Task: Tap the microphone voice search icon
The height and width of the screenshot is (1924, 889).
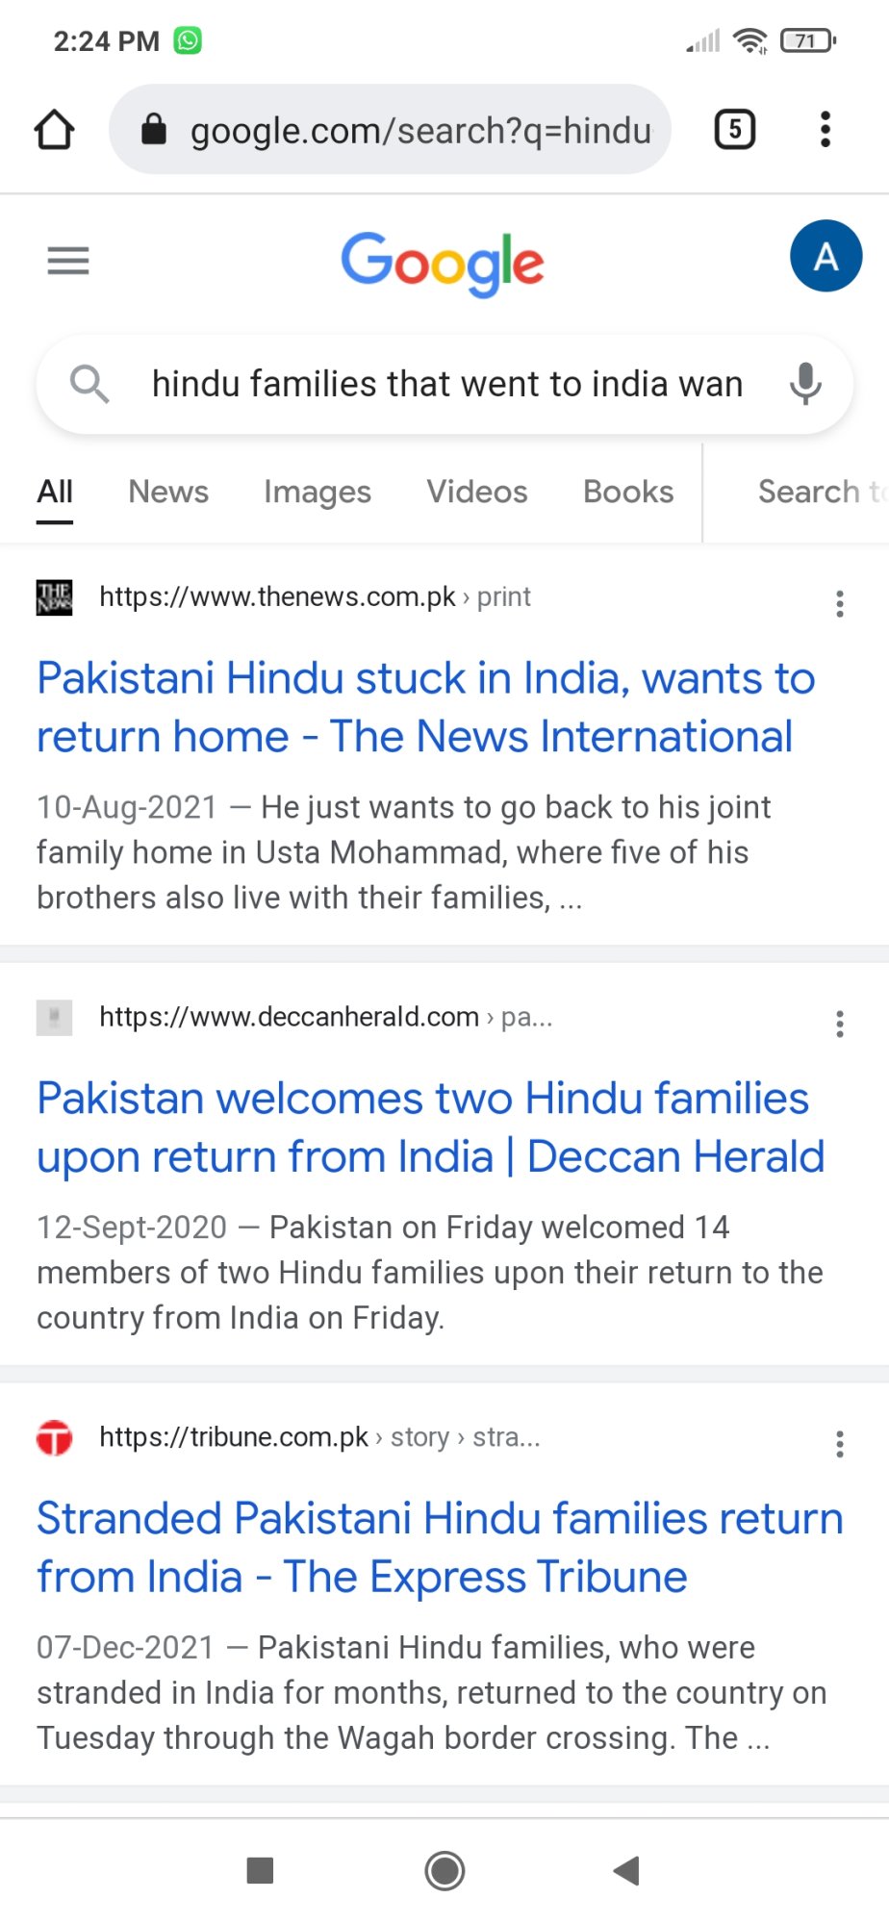Action: click(805, 384)
